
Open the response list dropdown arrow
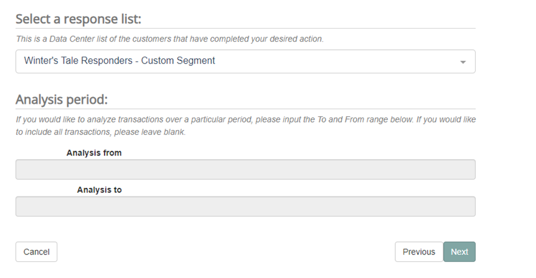pos(462,62)
